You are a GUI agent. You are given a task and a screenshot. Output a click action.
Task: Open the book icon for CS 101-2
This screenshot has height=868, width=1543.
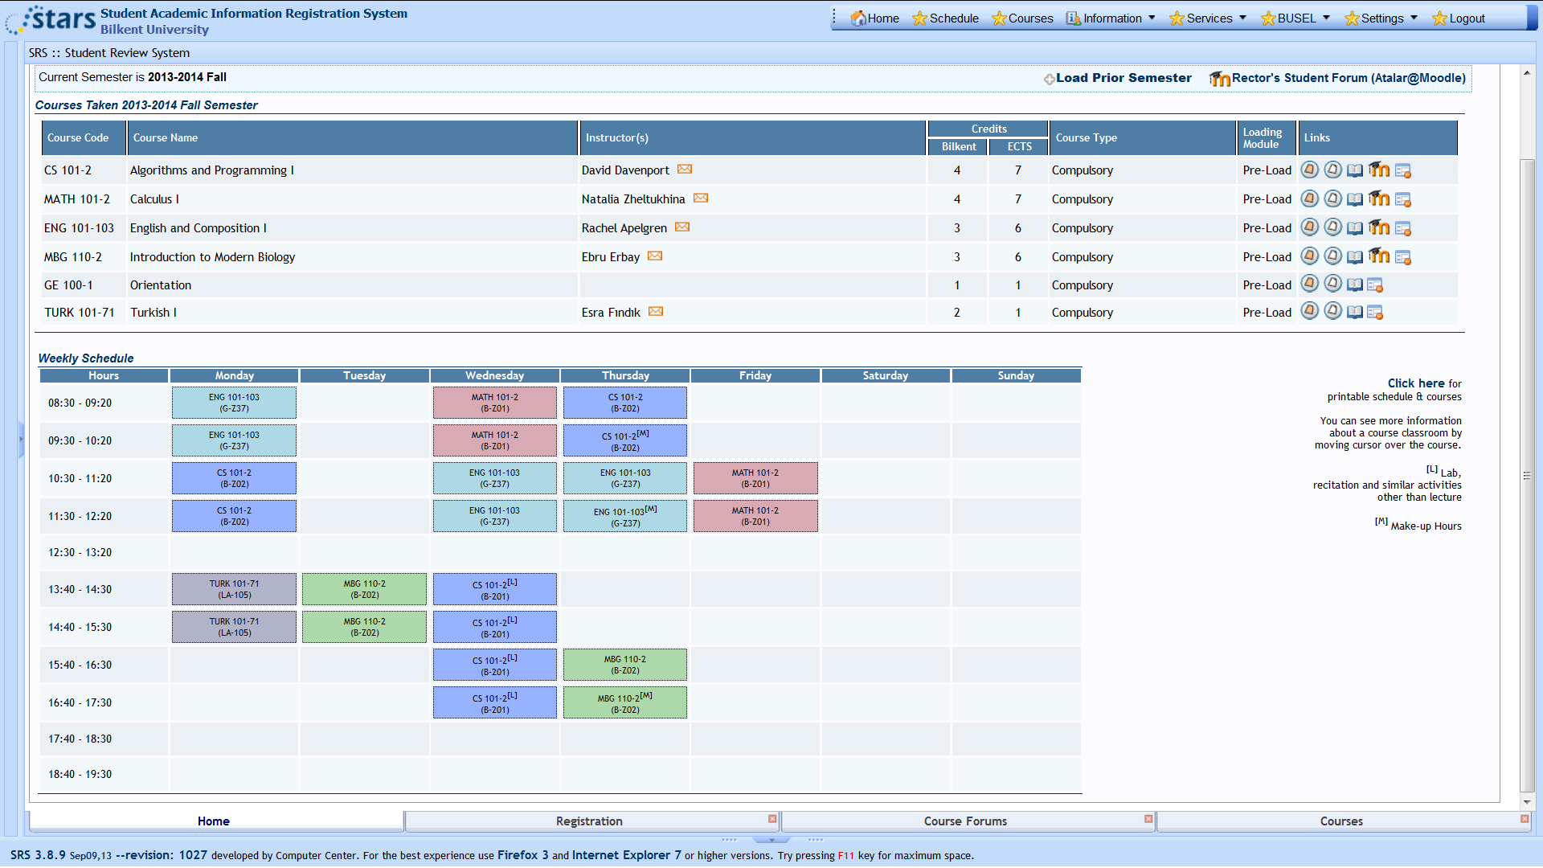[x=1355, y=170]
